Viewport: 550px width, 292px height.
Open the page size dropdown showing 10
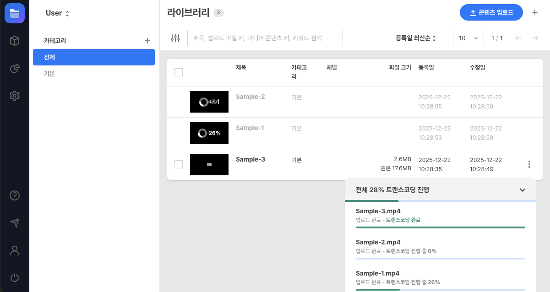pyautogui.click(x=468, y=38)
